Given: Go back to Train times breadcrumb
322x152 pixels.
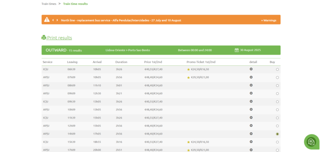Looking at the screenshot, I should coord(49,4).
